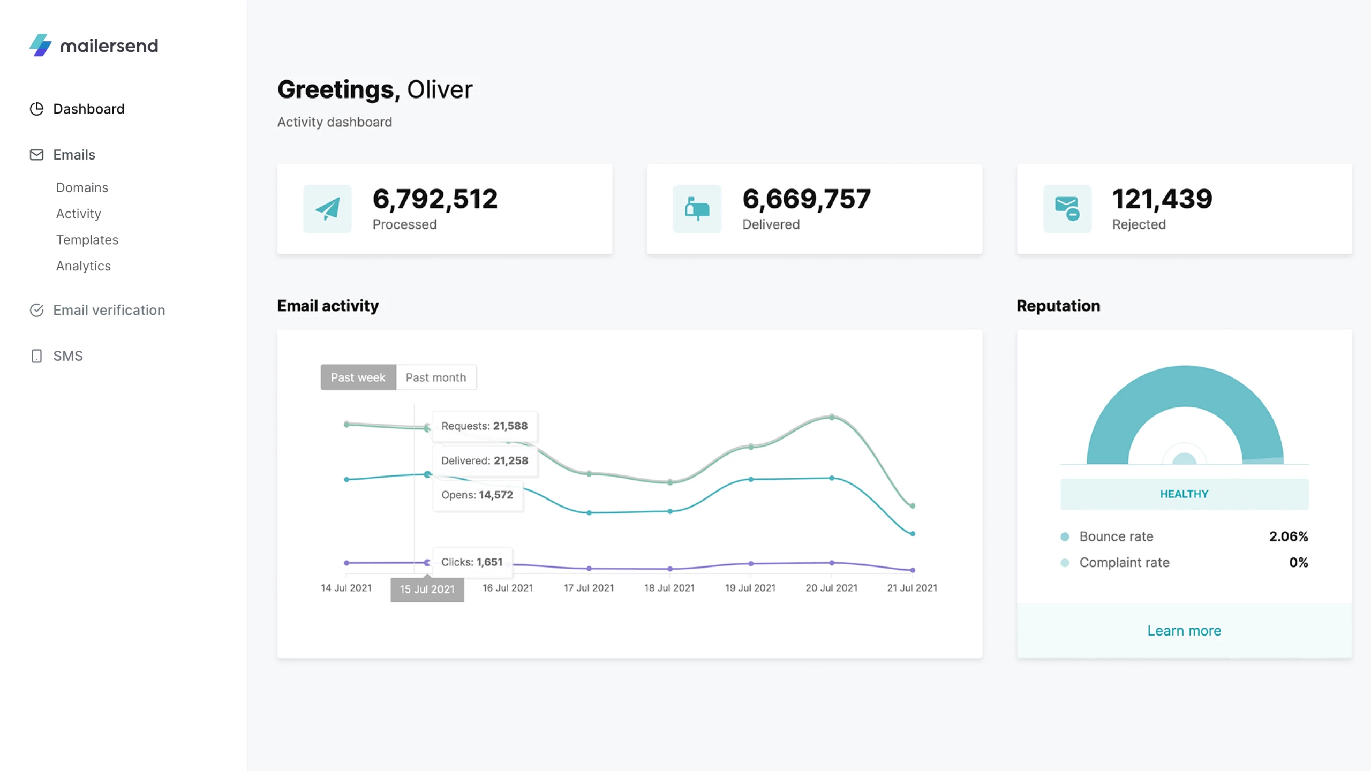
Task: Switch chart to Past week
Action: [x=358, y=377]
